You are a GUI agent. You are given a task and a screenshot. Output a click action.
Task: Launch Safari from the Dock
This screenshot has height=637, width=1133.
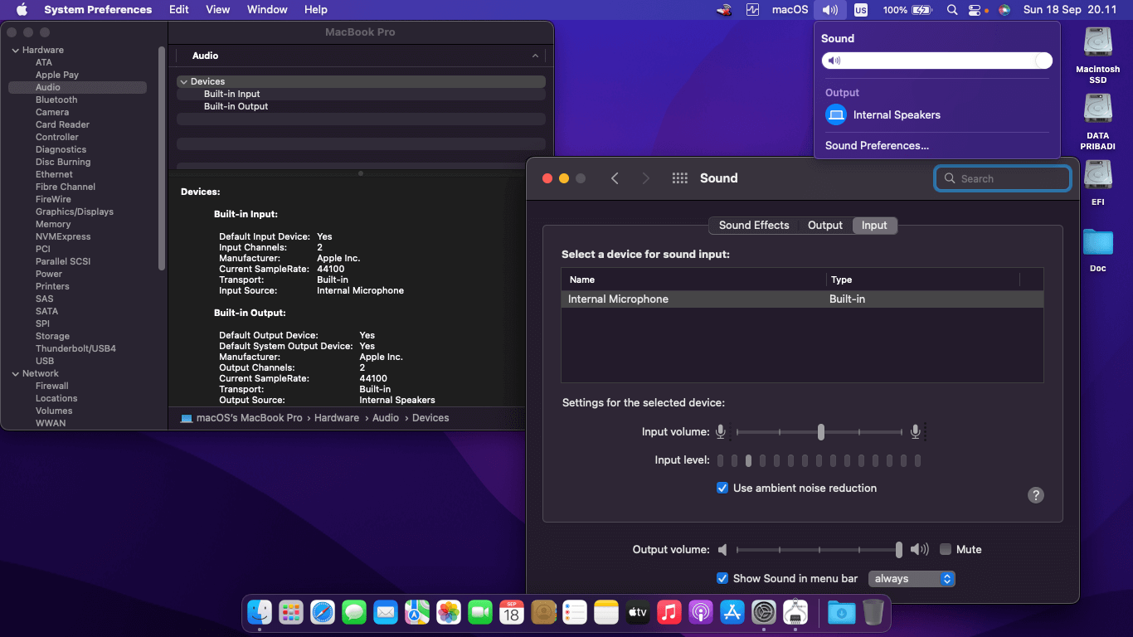(323, 613)
